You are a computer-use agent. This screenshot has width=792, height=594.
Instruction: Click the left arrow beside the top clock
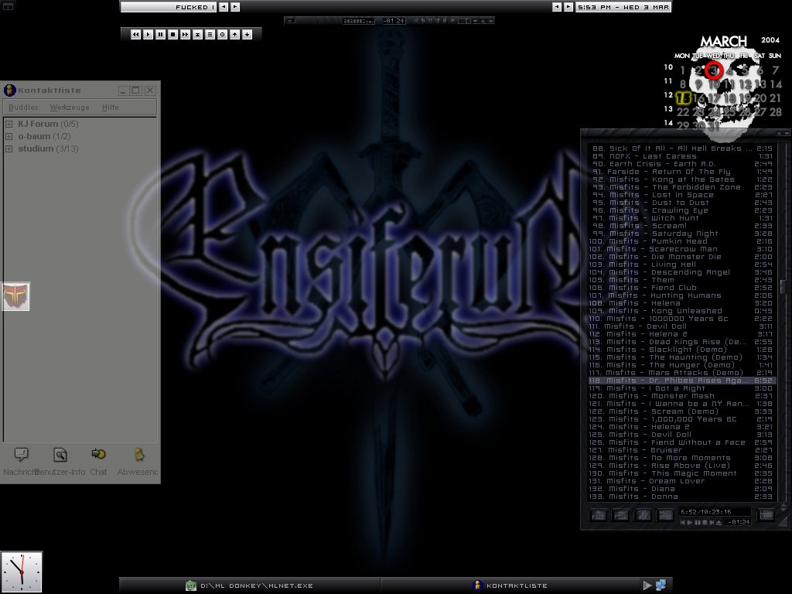click(x=557, y=7)
